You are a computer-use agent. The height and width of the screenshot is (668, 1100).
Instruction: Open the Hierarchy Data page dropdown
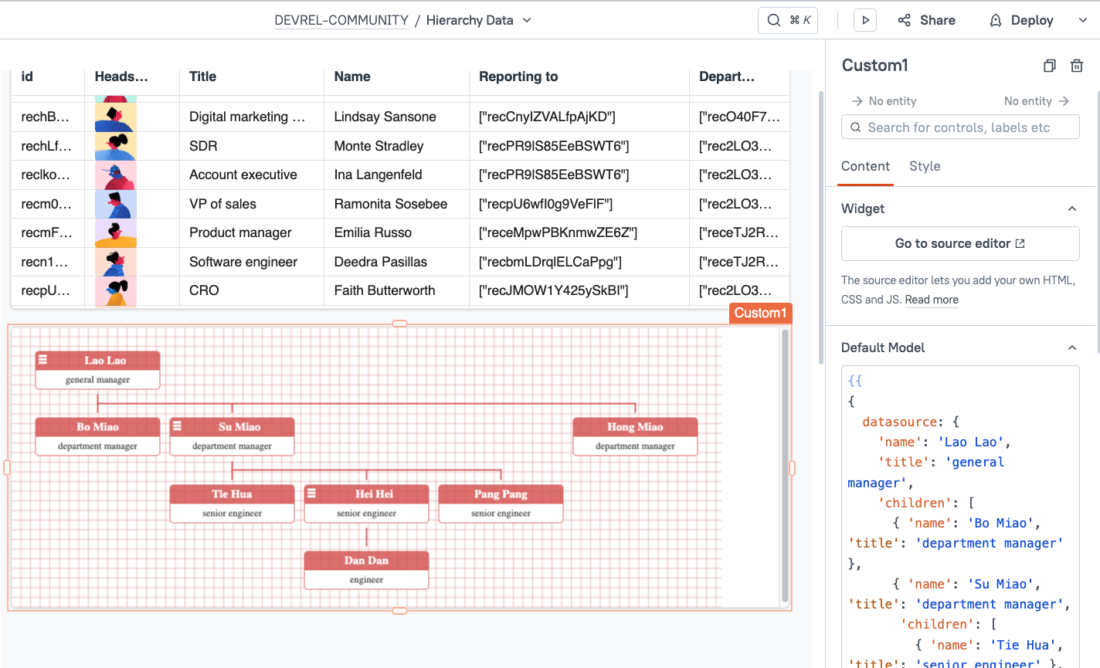526,20
